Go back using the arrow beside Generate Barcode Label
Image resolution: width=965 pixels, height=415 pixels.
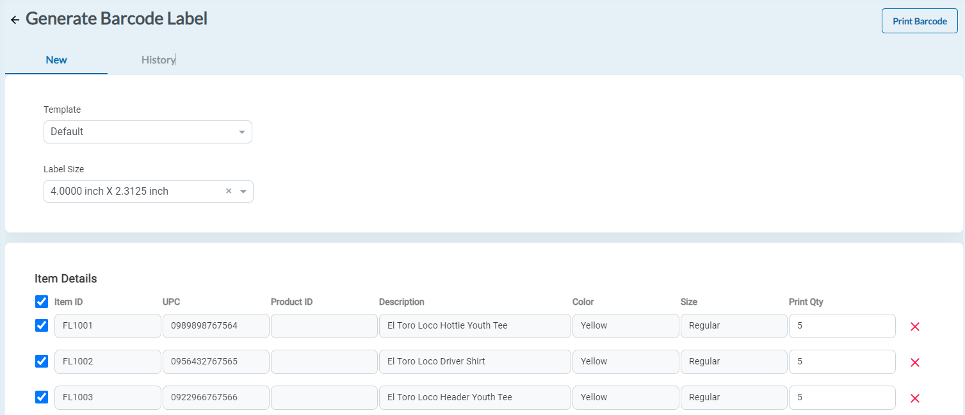[15, 20]
